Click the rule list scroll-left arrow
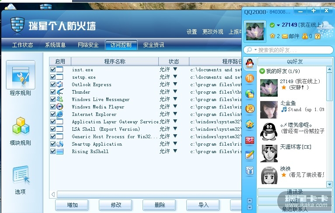335x213 pixels. pos(53,194)
